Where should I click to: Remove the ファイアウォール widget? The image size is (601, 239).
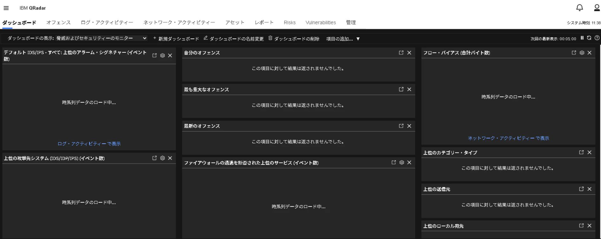[x=409, y=162]
